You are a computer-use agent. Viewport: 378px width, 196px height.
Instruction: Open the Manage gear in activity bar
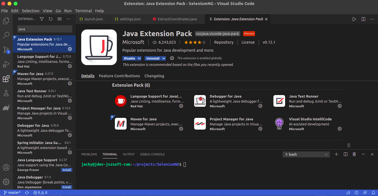6,182
